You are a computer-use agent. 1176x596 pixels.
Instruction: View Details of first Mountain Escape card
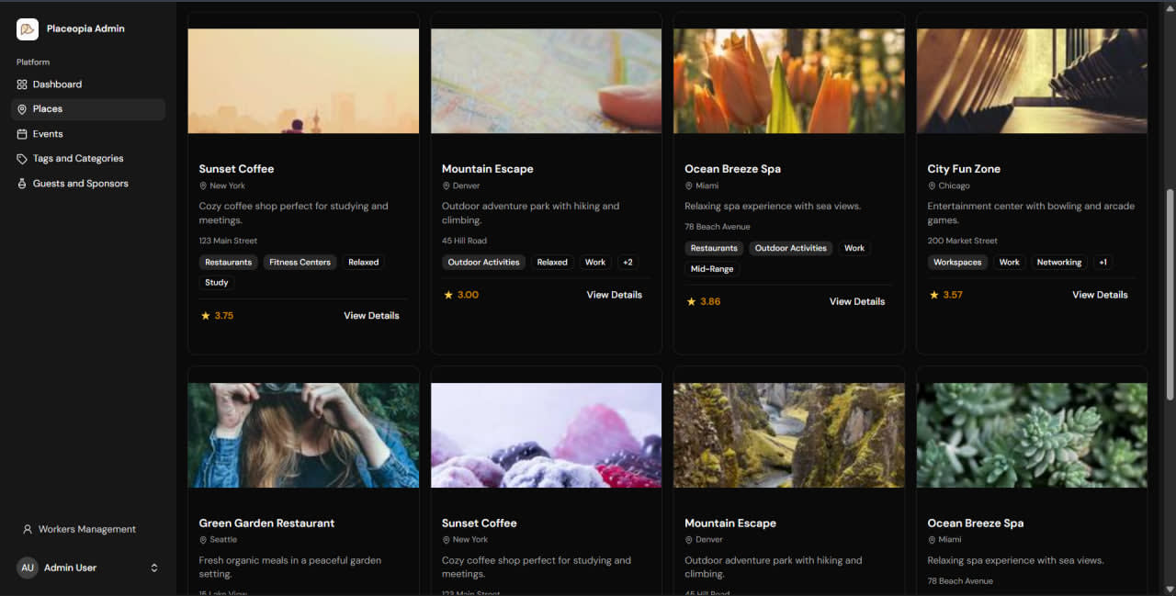[614, 295]
